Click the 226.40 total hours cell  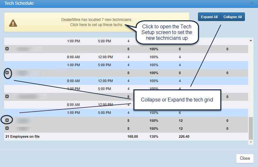pos(184,137)
